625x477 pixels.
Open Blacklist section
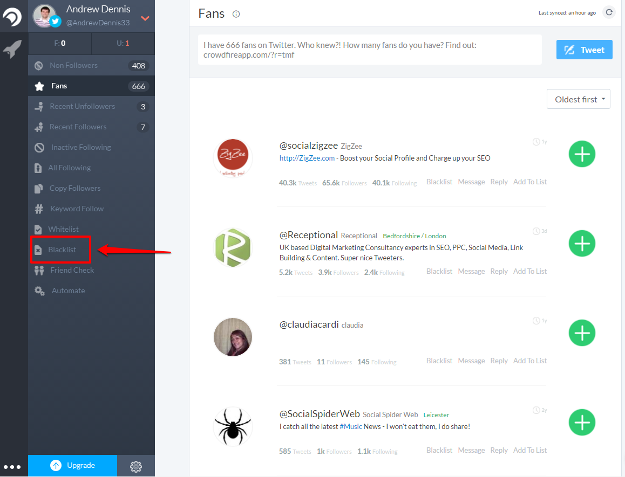pos(91,250)
